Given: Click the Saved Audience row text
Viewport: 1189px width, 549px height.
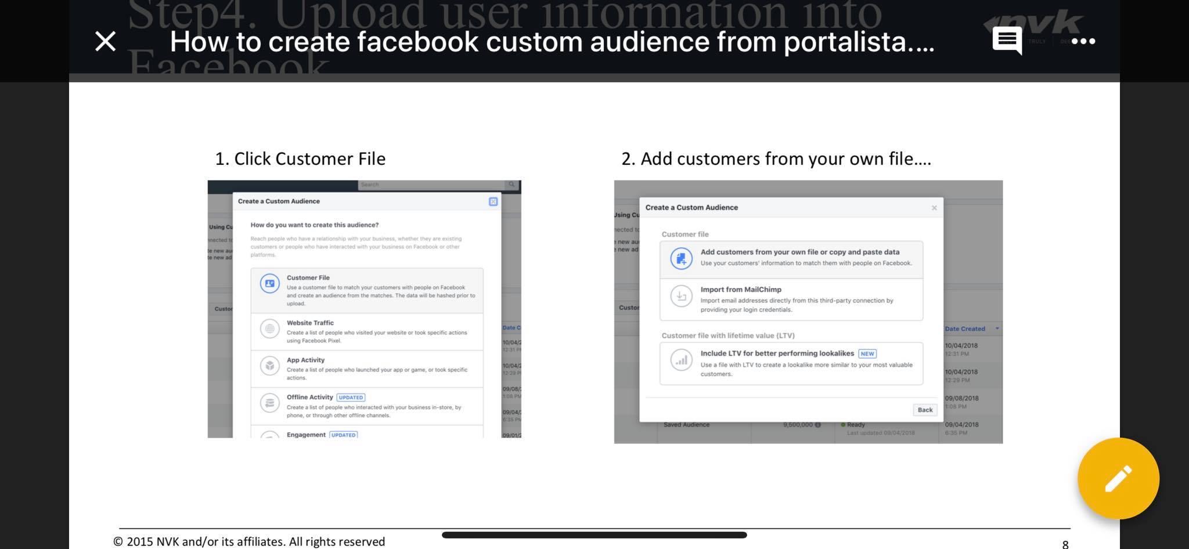Looking at the screenshot, I should click(686, 425).
